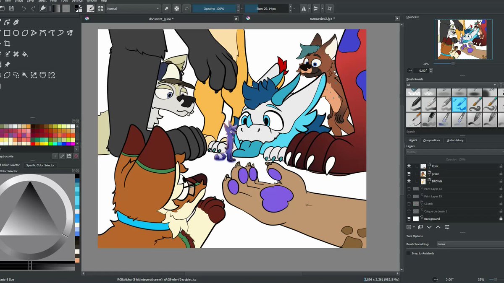Image resolution: width=504 pixels, height=283 pixels.
Task: Select the Bezier curve tool
Action: (x=42, y=33)
